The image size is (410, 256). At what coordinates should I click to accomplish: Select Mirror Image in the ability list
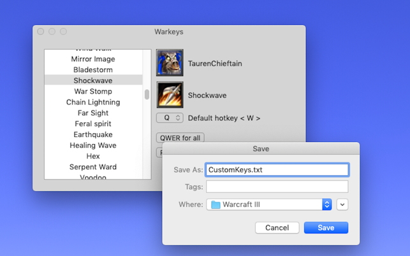pos(93,59)
